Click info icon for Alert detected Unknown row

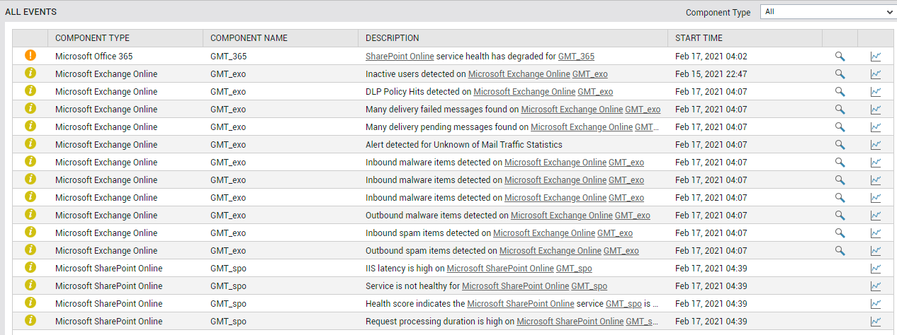(x=30, y=144)
